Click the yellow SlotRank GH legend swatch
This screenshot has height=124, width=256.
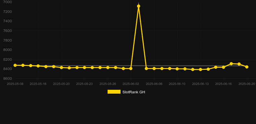(114, 92)
